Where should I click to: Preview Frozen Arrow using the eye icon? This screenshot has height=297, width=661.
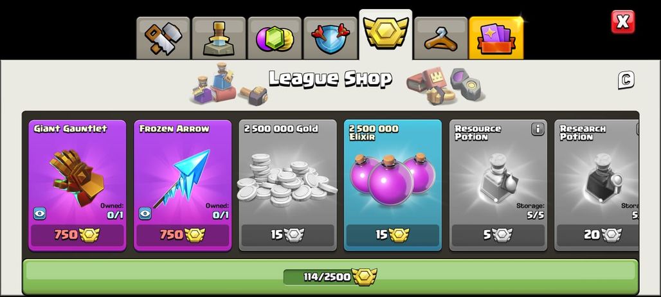click(145, 213)
